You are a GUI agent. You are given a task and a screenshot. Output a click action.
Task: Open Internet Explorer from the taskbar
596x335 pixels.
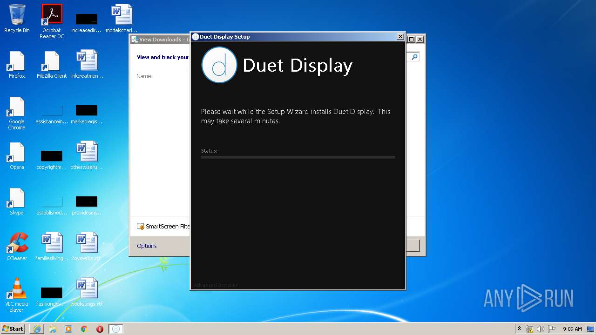37,329
